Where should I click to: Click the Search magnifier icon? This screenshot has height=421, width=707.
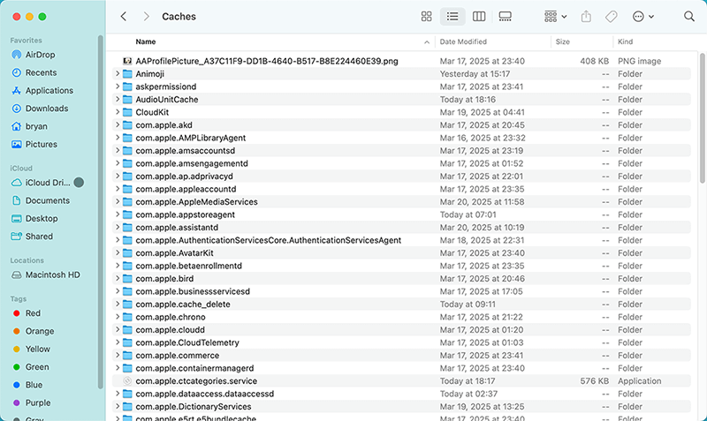[689, 17]
